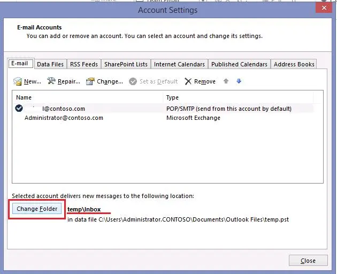Select the POP/SMTP default account row
This screenshot has height=274, width=337.
click(163, 109)
